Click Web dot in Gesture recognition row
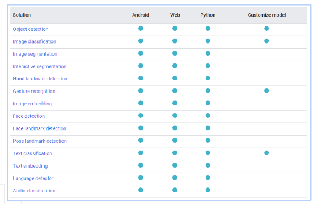Image resolution: width=316 pixels, height=204 pixels. (175, 91)
